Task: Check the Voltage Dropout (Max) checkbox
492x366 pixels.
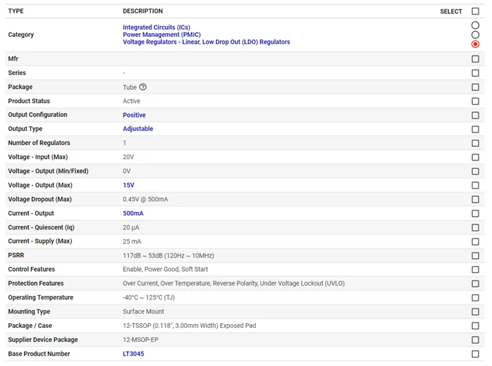Action: (x=475, y=199)
